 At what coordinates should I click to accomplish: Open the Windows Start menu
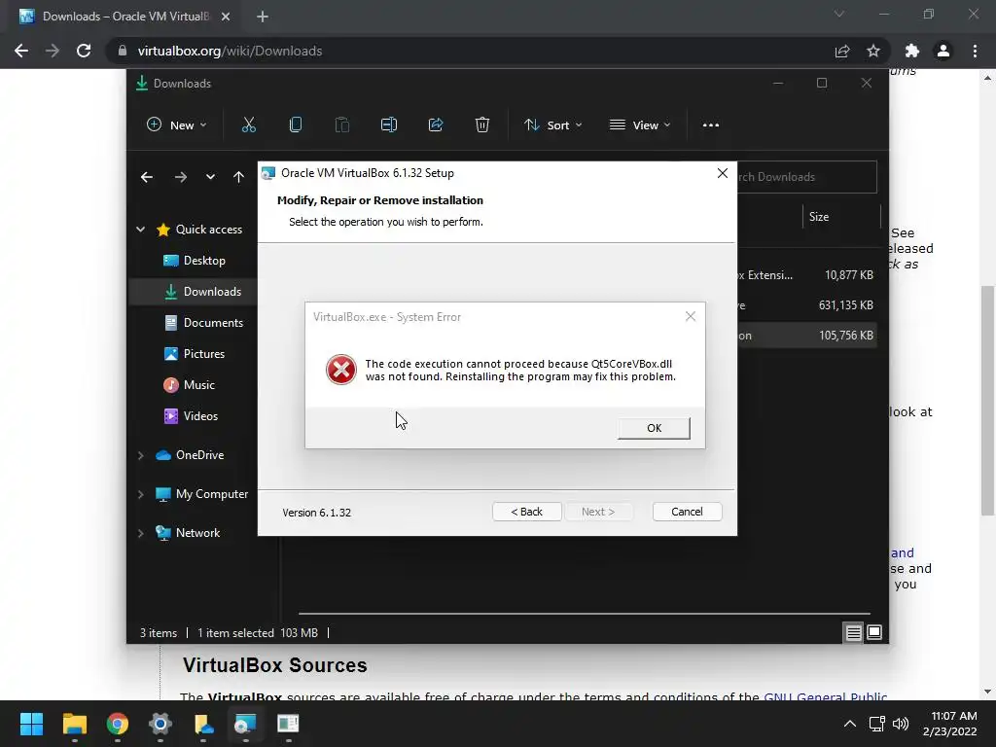[x=31, y=724]
